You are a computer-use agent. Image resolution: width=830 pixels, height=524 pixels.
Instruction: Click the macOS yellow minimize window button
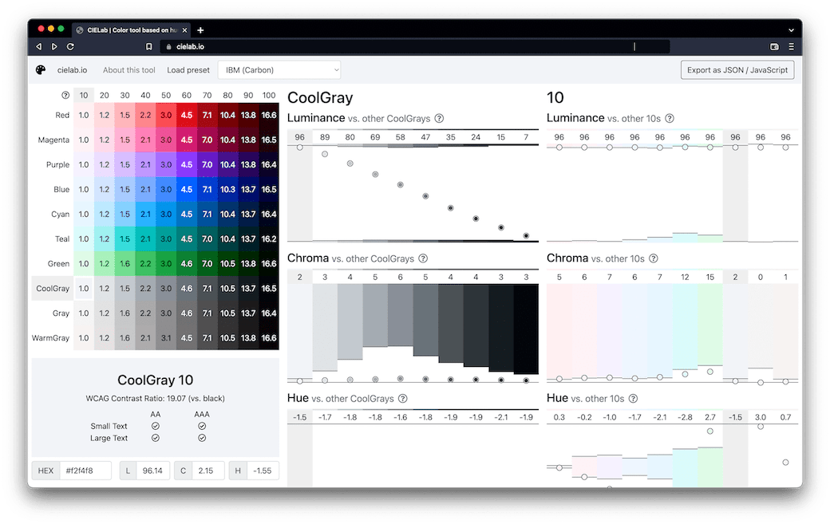coord(51,29)
